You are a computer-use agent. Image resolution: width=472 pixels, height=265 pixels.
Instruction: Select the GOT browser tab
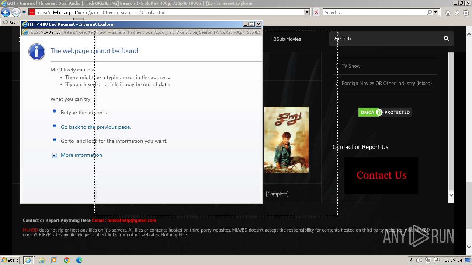[x=10, y=22]
